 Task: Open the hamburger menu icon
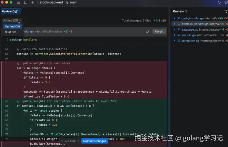coord(19,2)
